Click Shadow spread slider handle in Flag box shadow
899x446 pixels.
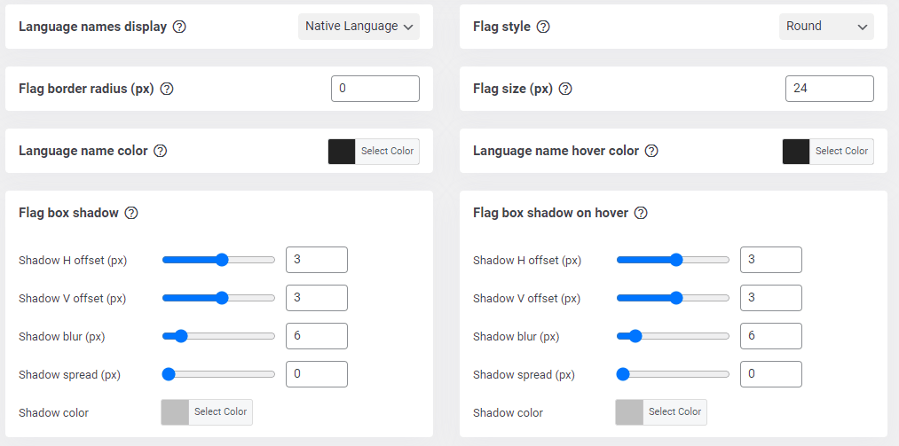pos(169,374)
